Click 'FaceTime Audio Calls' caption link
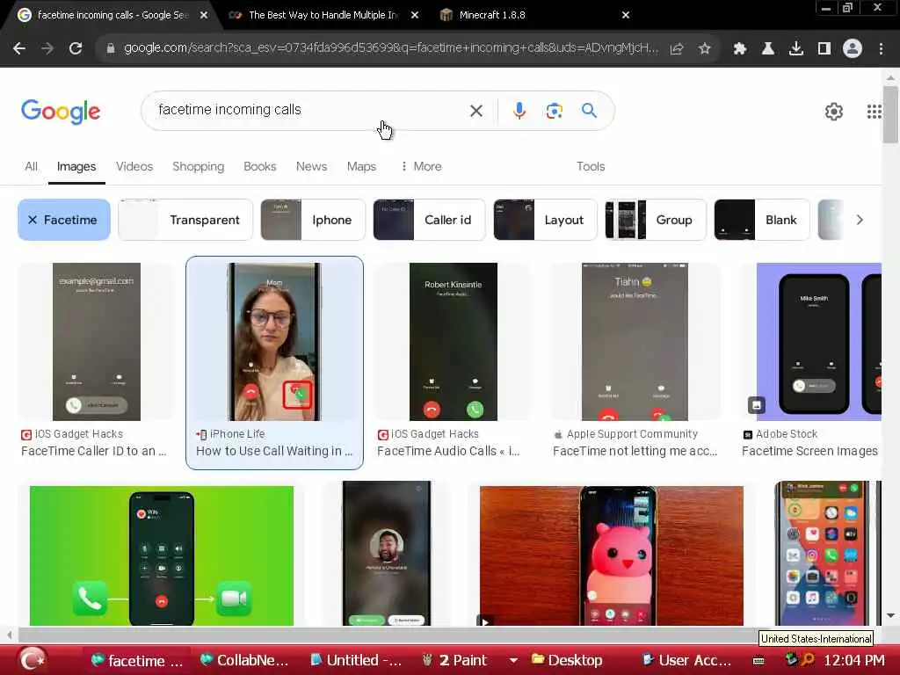Viewport: 900px width, 675px height. click(448, 451)
